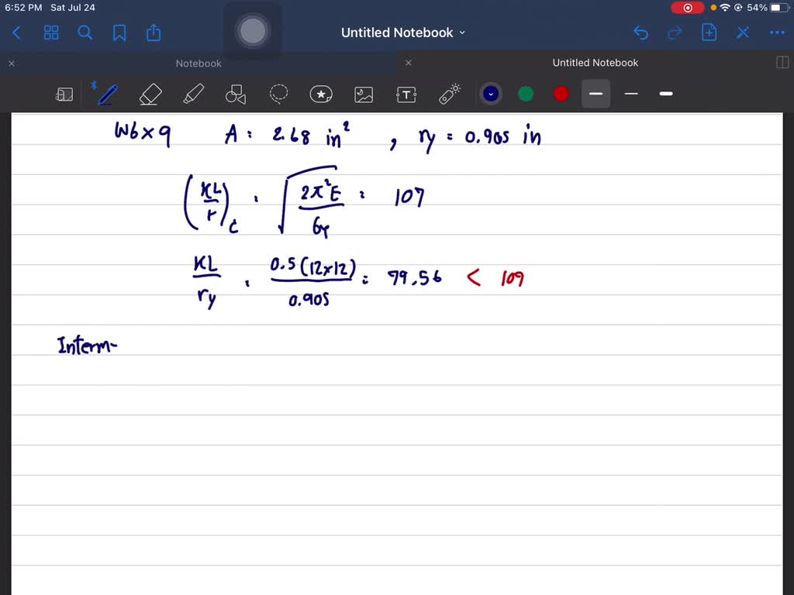
Task: Switch to the Notebook tab
Action: [x=198, y=63]
